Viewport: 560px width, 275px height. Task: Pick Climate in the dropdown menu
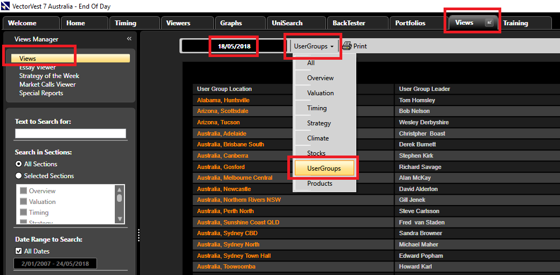[318, 138]
